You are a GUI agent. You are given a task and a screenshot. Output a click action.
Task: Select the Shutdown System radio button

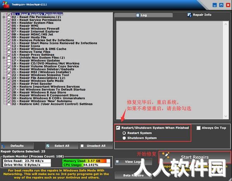(x=124, y=138)
